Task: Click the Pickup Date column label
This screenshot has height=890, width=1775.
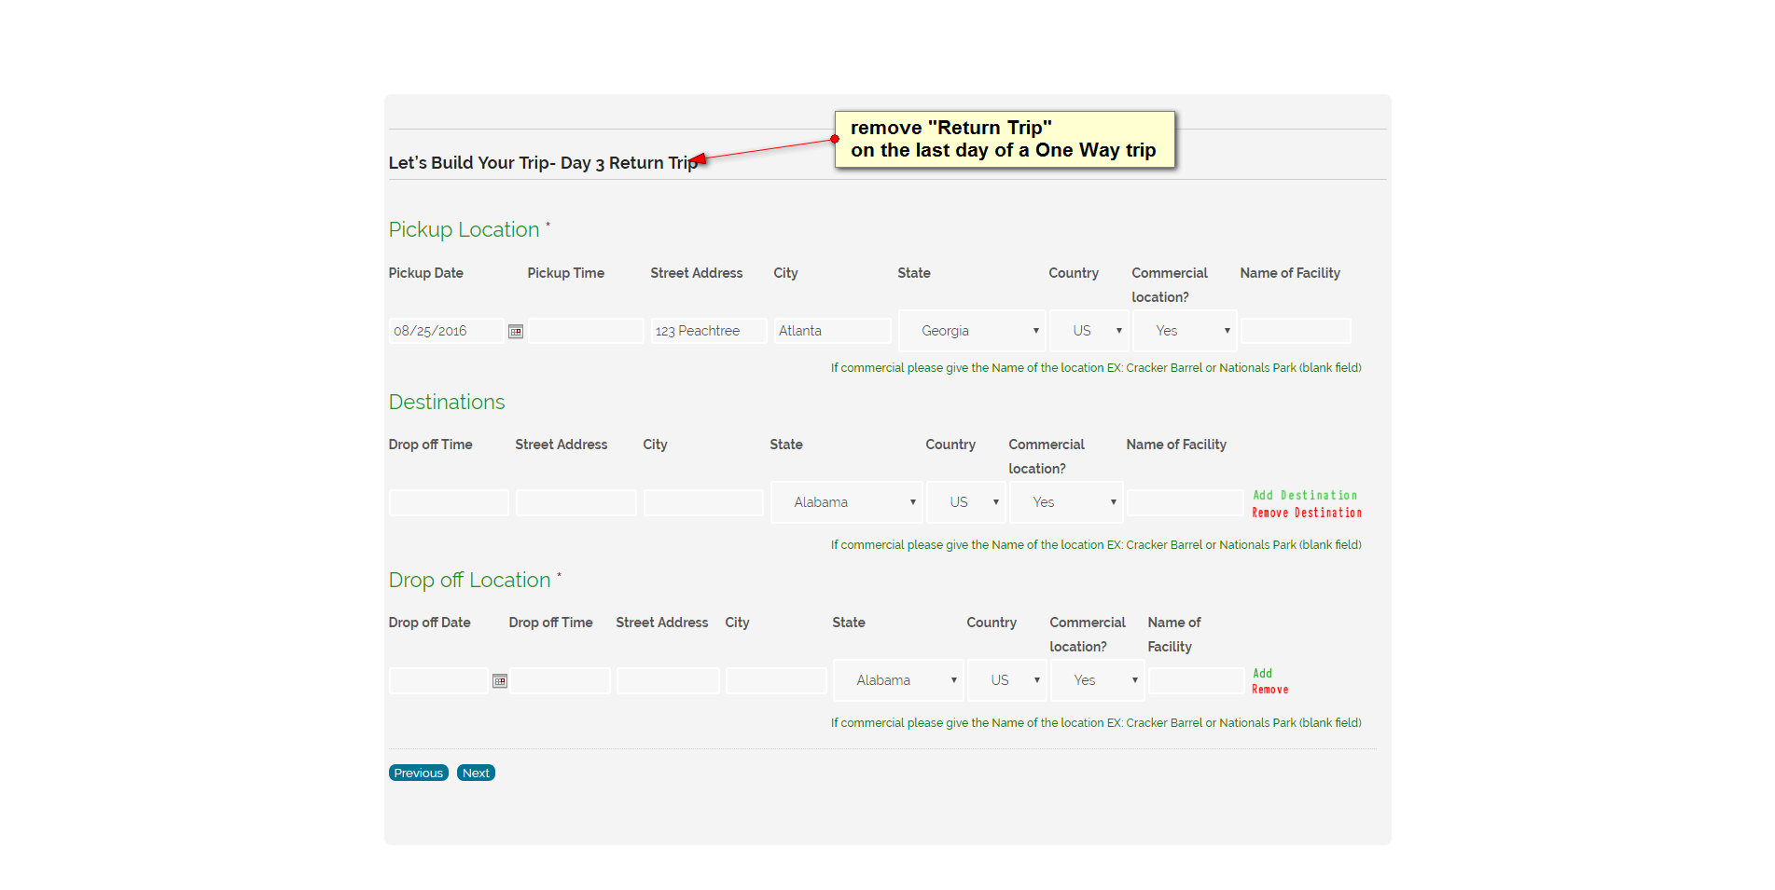Action: coord(425,273)
